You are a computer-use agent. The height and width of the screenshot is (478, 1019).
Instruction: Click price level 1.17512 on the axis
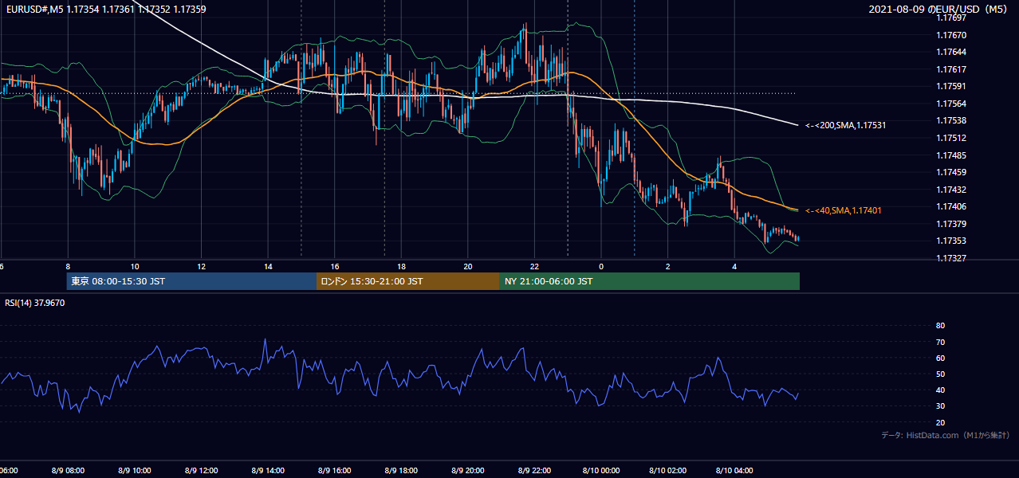tap(951, 138)
